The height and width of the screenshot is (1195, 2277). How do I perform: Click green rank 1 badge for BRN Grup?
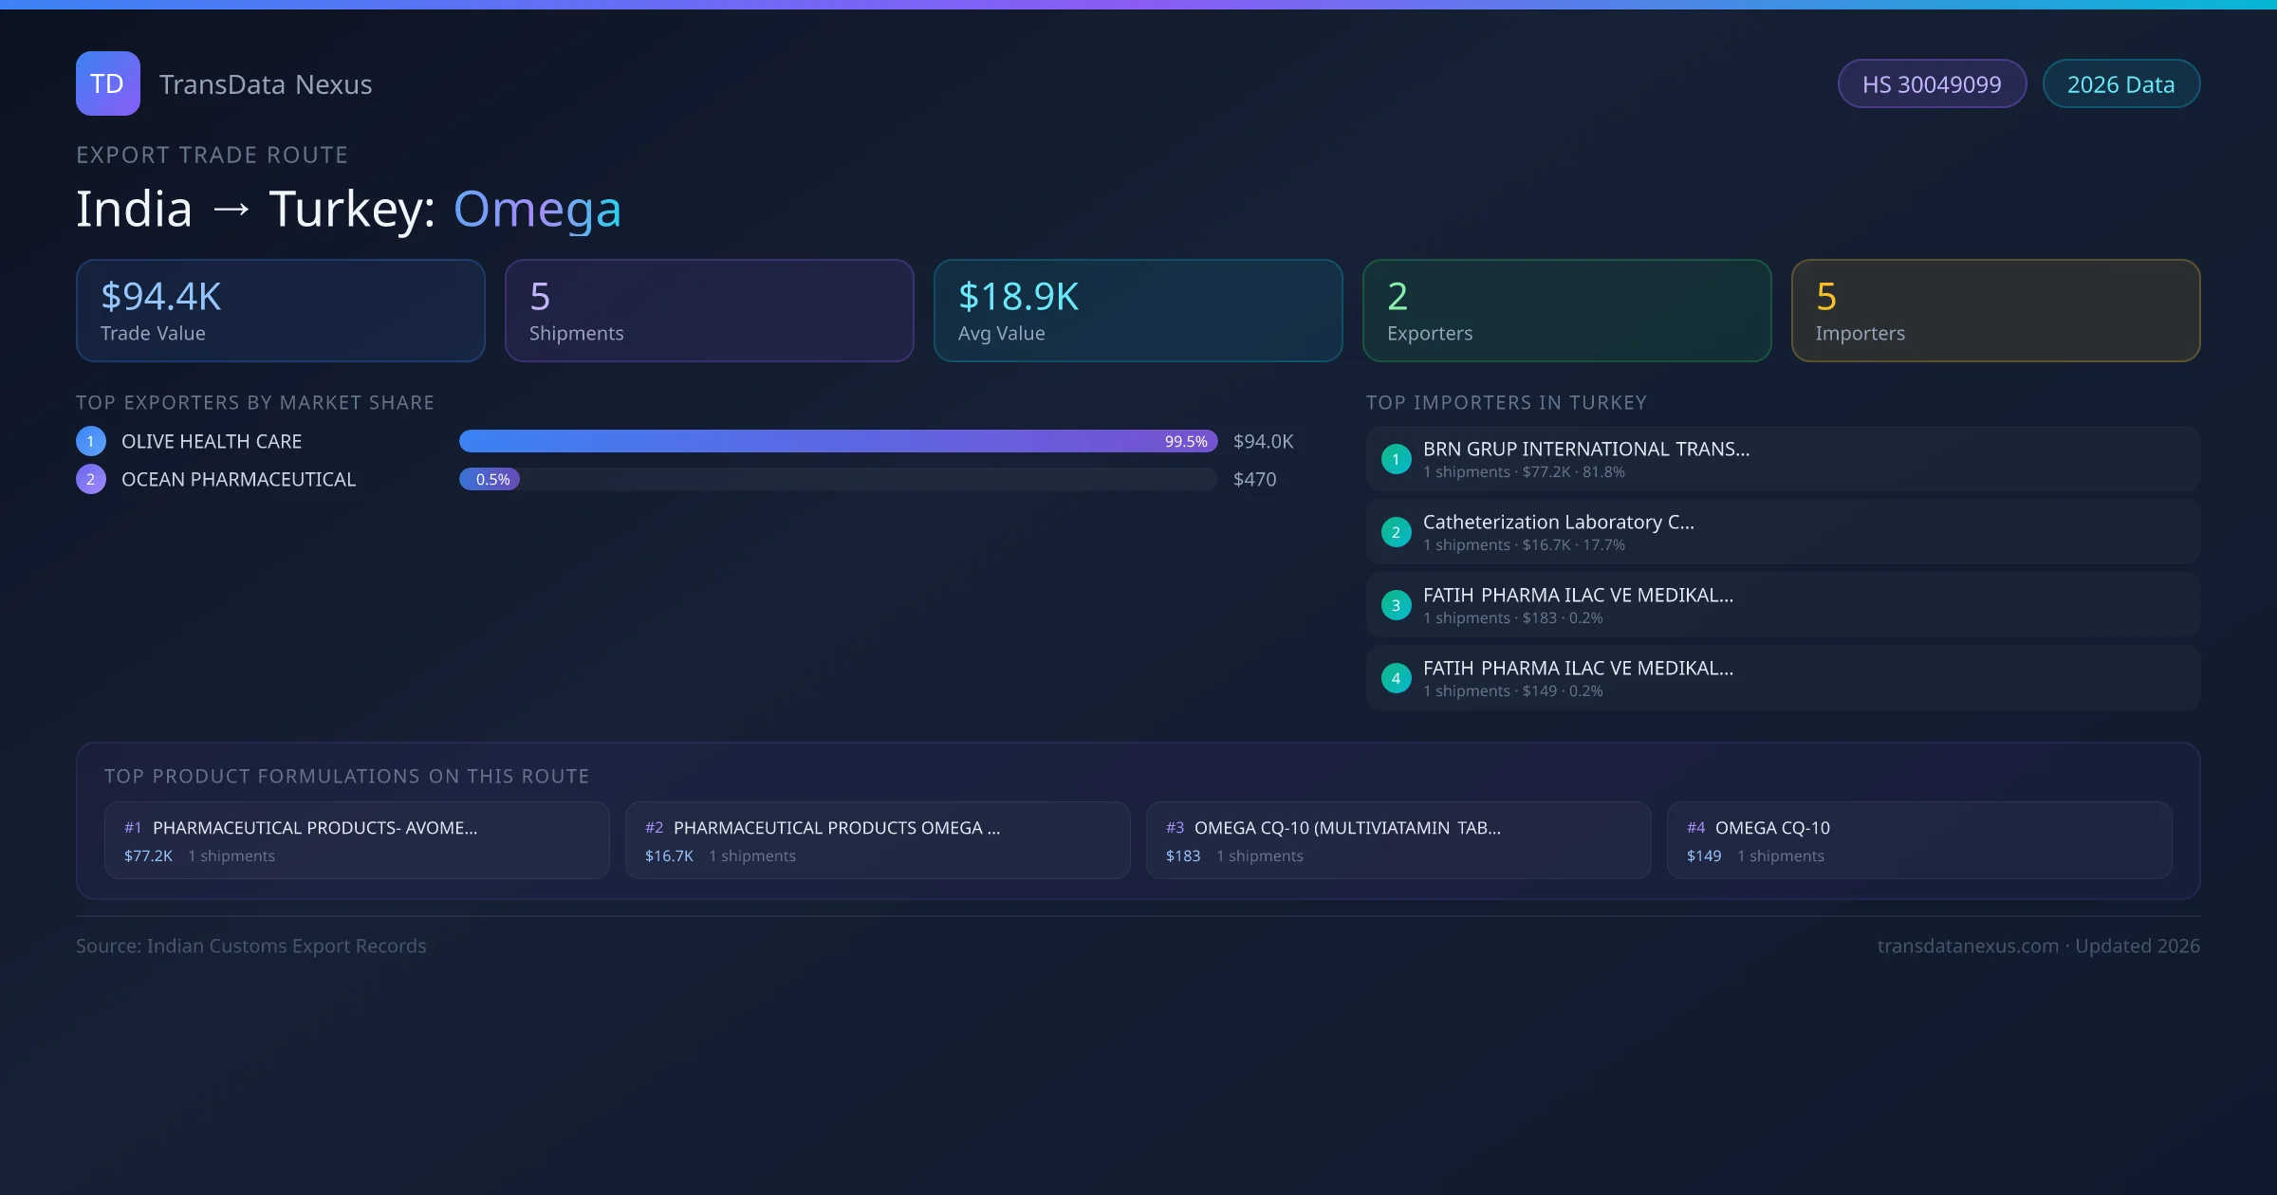click(x=1396, y=459)
